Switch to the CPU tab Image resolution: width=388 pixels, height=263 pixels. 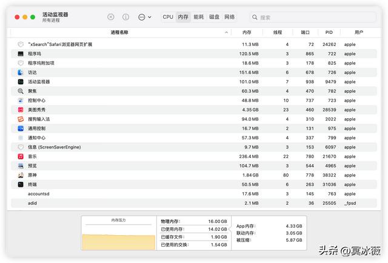coord(168,17)
